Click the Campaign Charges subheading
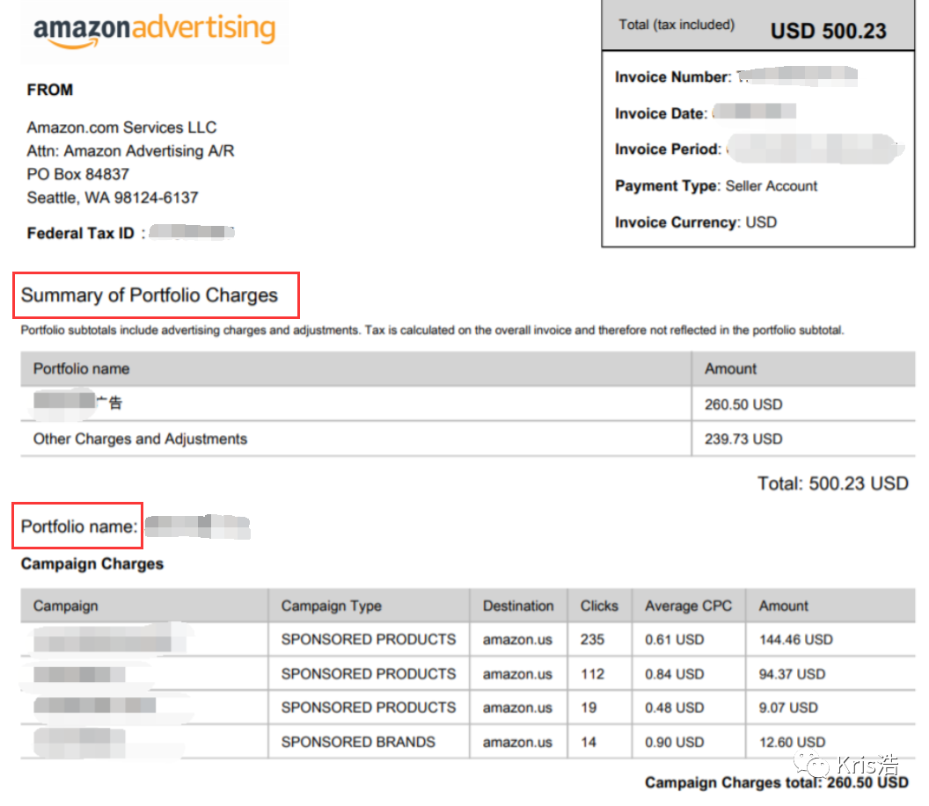 [x=92, y=563]
